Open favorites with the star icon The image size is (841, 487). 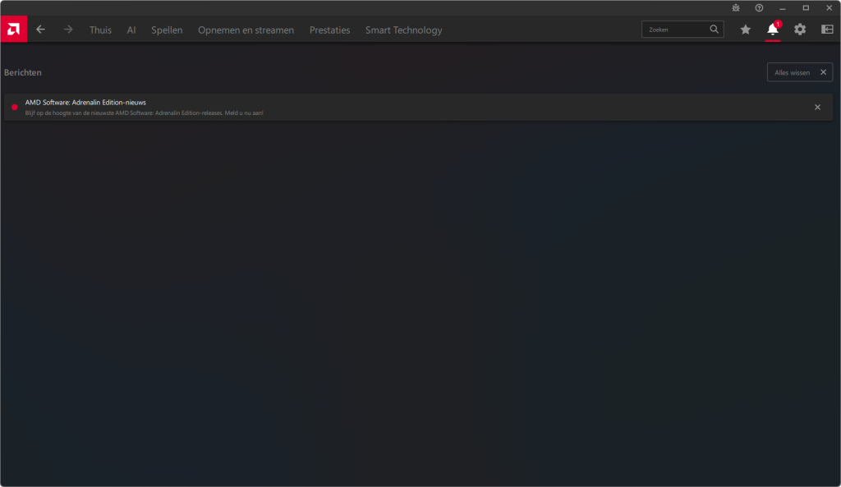(x=745, y=30)
